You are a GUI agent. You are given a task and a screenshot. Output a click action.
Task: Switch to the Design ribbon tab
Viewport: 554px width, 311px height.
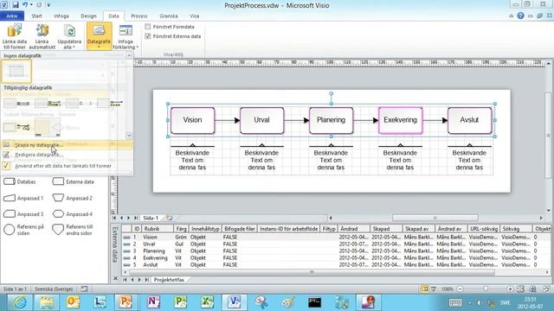coord(88,16)
